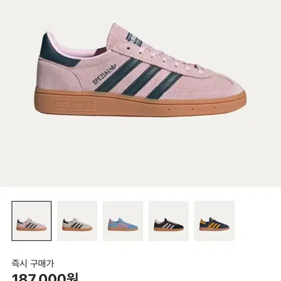This screenshot has width=281, height=281.
Task: Click the SPEZIAL text on the shoe
Action: coord(101,77)
